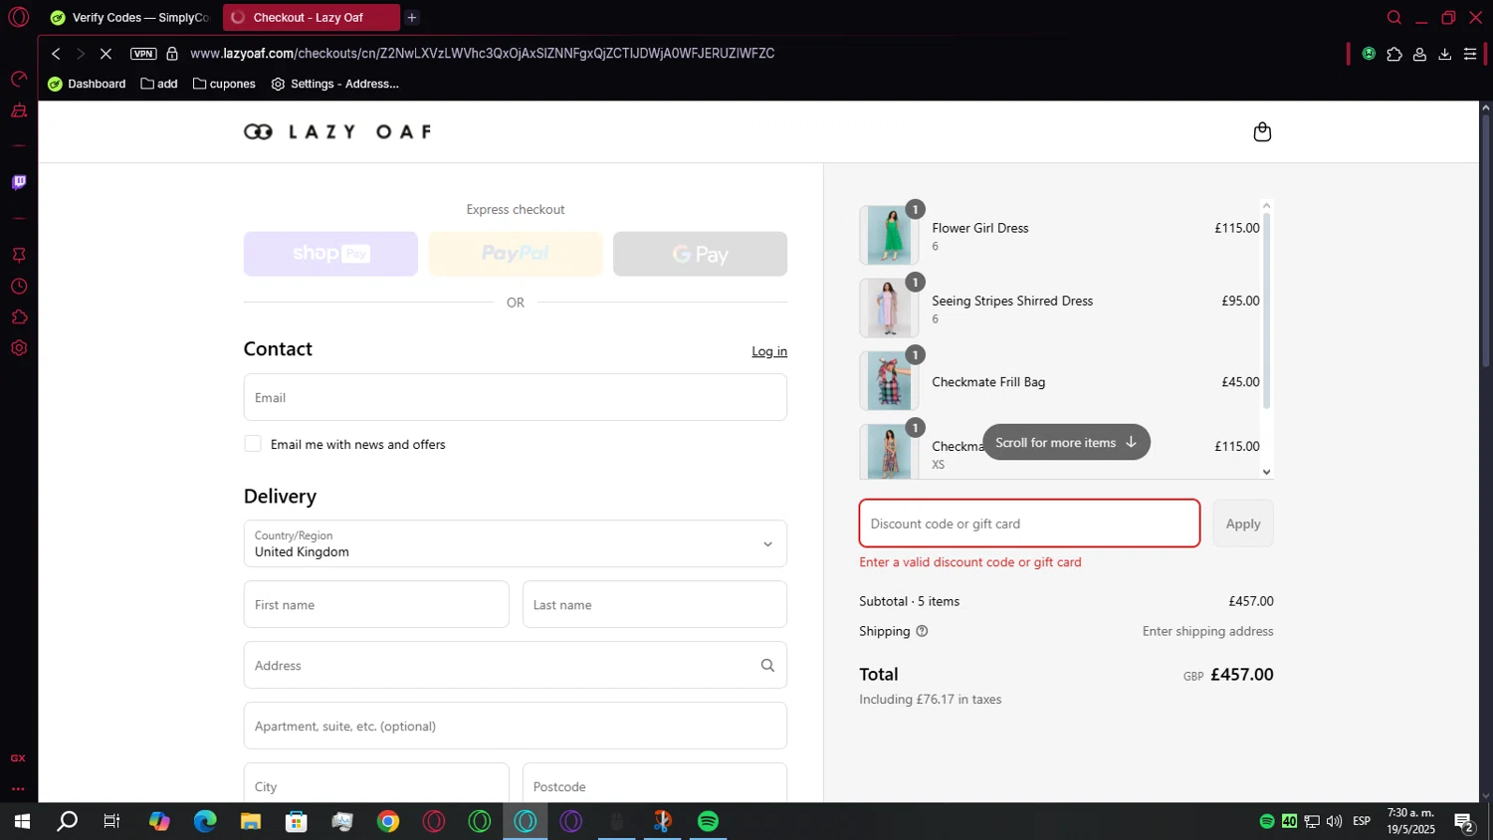Open the sidebar three-dots more menu
1493x840 pixels.
[18, 788]
